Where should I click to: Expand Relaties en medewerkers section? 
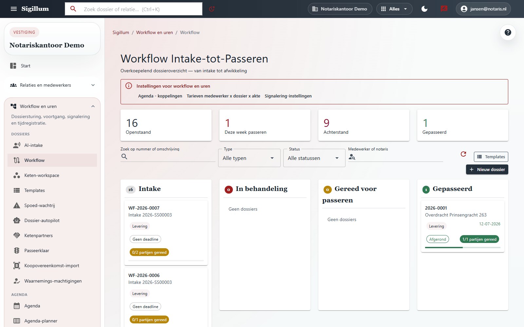tap(52, 85)
